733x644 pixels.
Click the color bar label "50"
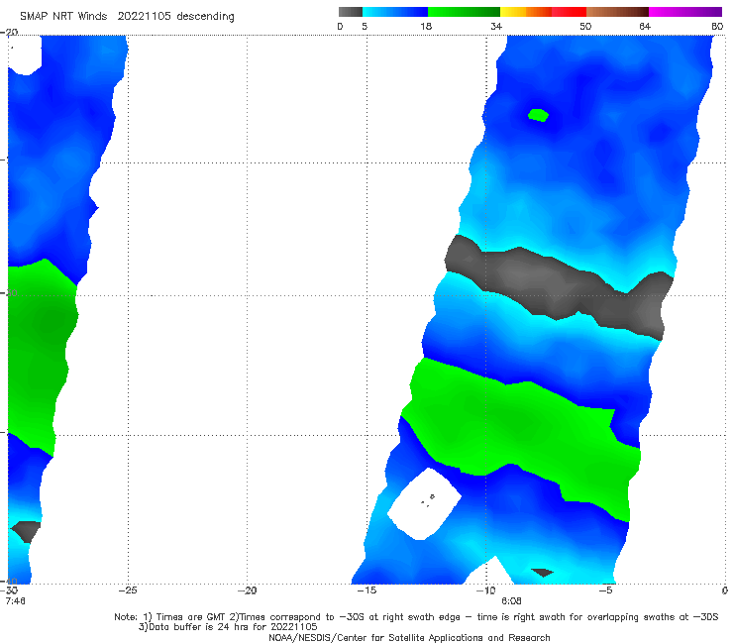585,27
